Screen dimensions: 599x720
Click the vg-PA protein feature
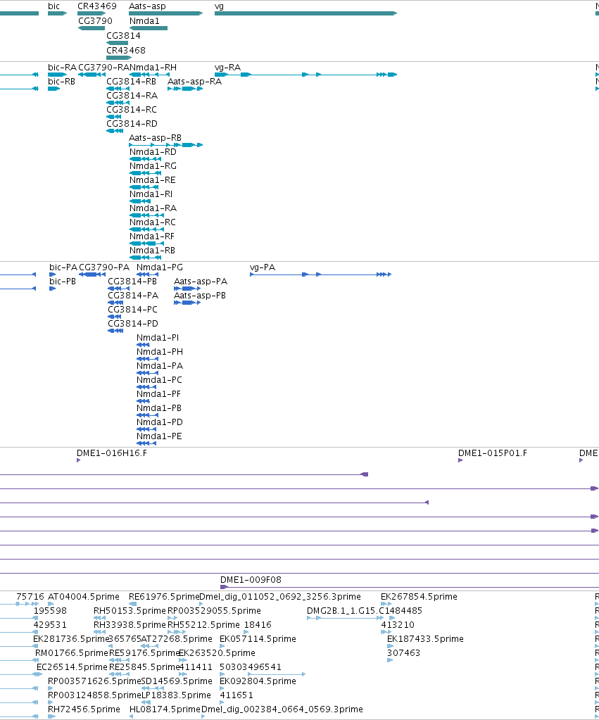(321, 274)
